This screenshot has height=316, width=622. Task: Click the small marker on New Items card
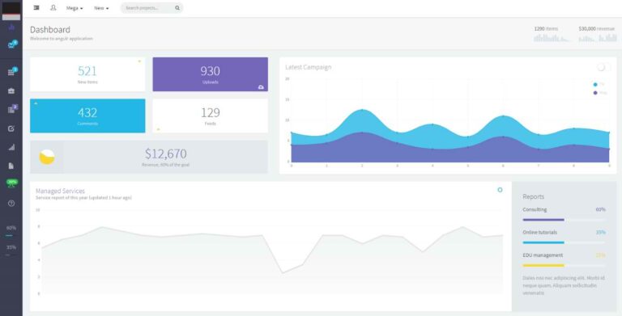click(139, 61)
